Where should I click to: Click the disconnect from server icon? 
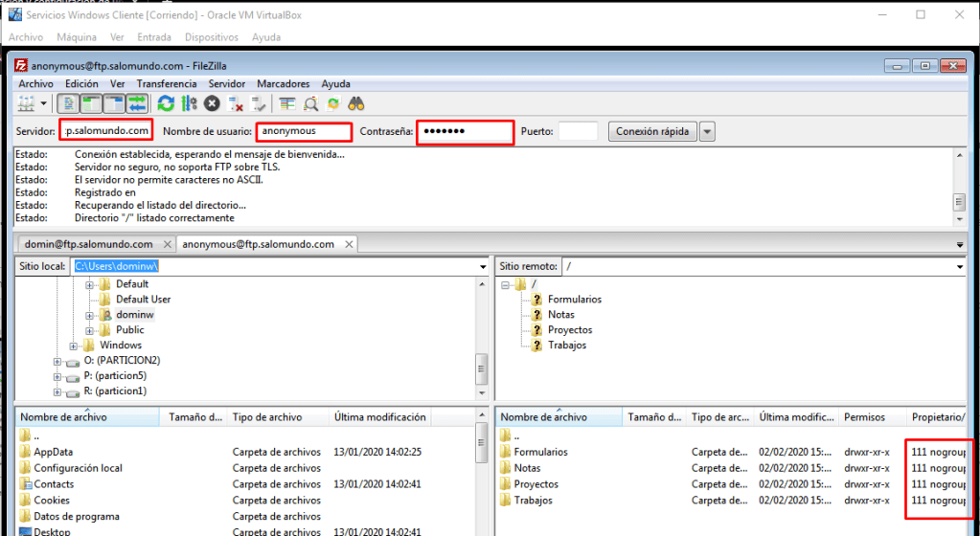pos(236,103)
